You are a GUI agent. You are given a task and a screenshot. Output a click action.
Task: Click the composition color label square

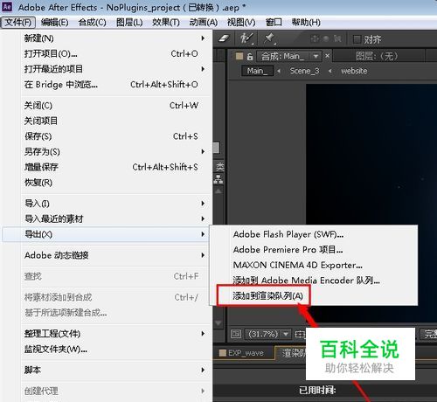(x=239, y=56)
